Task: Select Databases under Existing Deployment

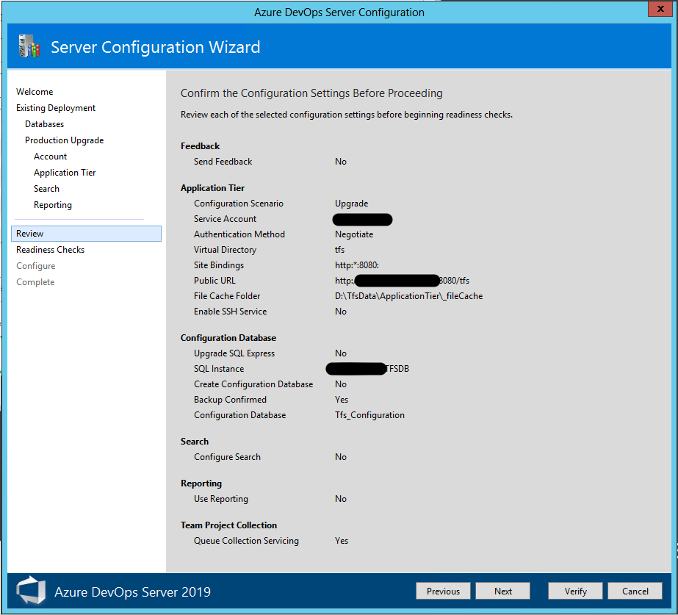Action: tap(44, 123)
